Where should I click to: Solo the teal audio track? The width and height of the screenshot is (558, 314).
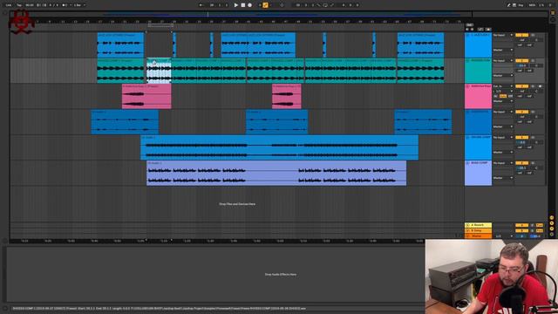(x=533, y=60)
